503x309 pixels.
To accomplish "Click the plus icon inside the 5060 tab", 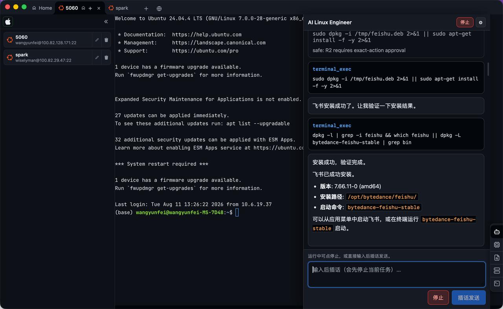I will tap(90, 8).
